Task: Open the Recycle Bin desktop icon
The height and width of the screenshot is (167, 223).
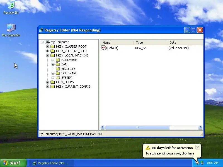Action: click(x=11, y=7)
